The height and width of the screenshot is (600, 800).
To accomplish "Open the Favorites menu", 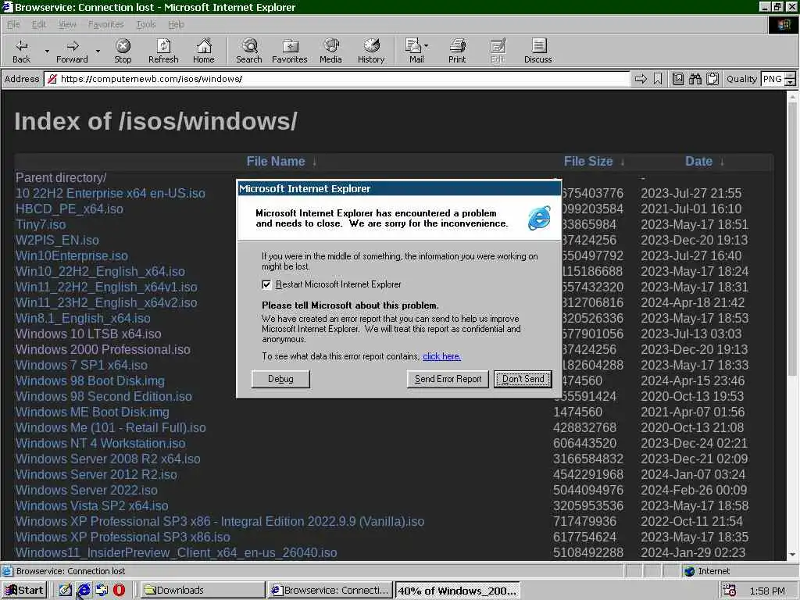I will pyautogui.click(x=105, y=24).
